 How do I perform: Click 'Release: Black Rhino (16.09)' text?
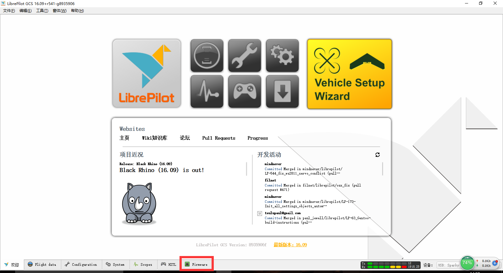[x=146, y=164]
